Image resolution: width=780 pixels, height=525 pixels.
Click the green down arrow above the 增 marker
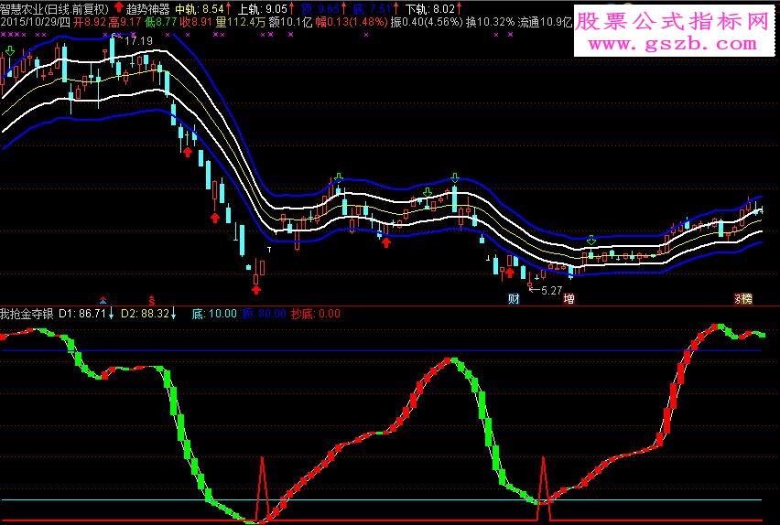(x=591, y=241)
